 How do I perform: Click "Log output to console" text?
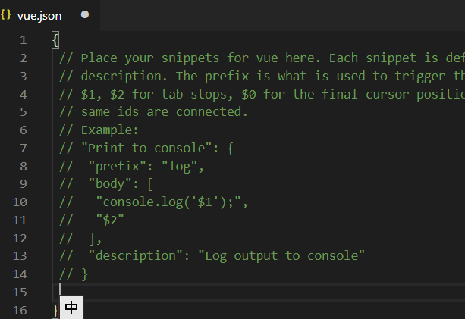click(281, 255)
